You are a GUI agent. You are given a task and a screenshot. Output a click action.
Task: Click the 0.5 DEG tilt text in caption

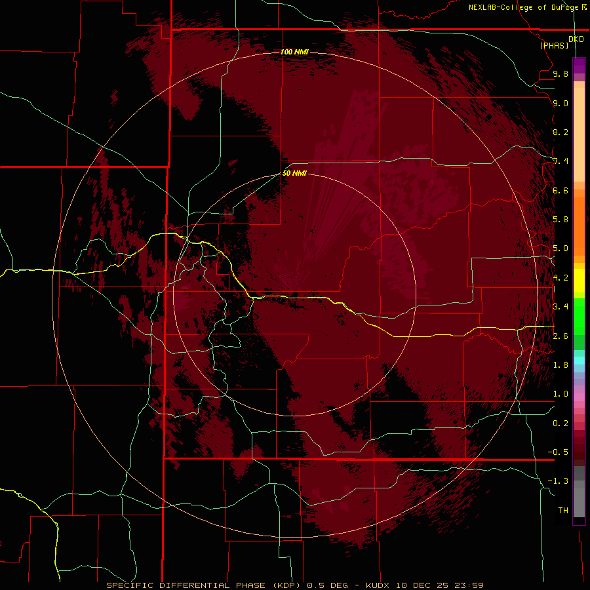pos(328,585)
